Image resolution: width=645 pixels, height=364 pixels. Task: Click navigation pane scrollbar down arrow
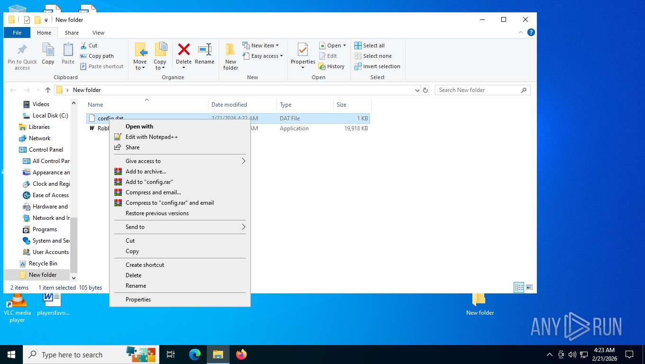(x=74, y=278)
